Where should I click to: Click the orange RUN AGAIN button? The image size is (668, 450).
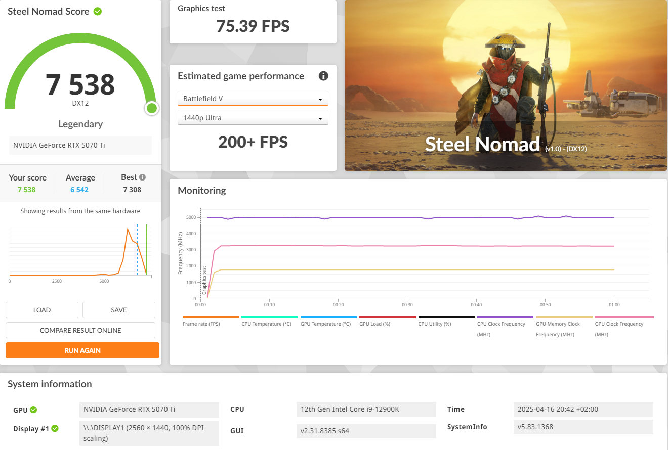82,350
